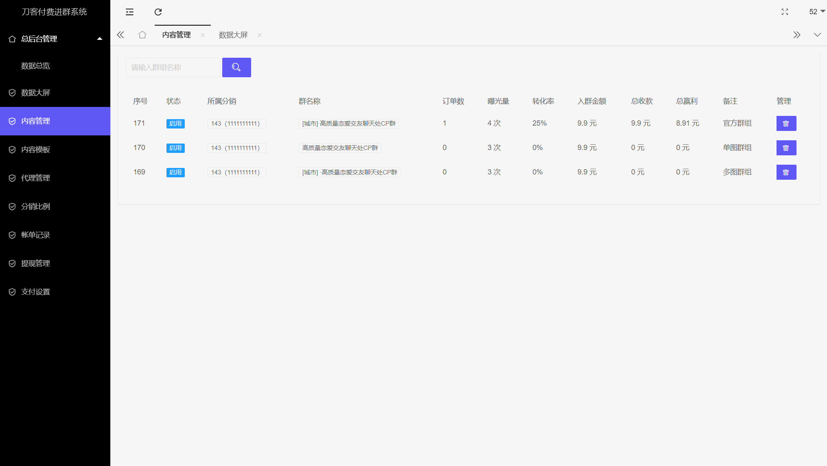Delete group row 170 with trash icon
Image resolution: width=827 pixels, height=466 pixels.
point(786,148)
